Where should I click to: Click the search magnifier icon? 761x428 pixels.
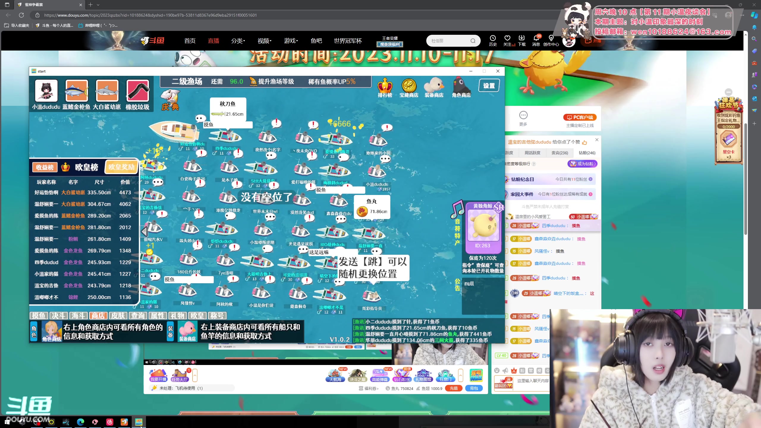pyautogui.click(x=473, y=41)
